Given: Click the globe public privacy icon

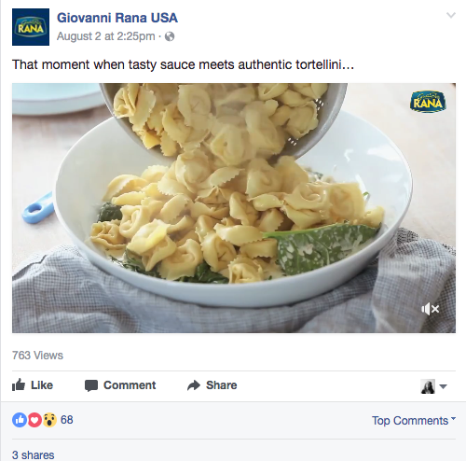Looking at the screenshot, I should tap(170, 36).
